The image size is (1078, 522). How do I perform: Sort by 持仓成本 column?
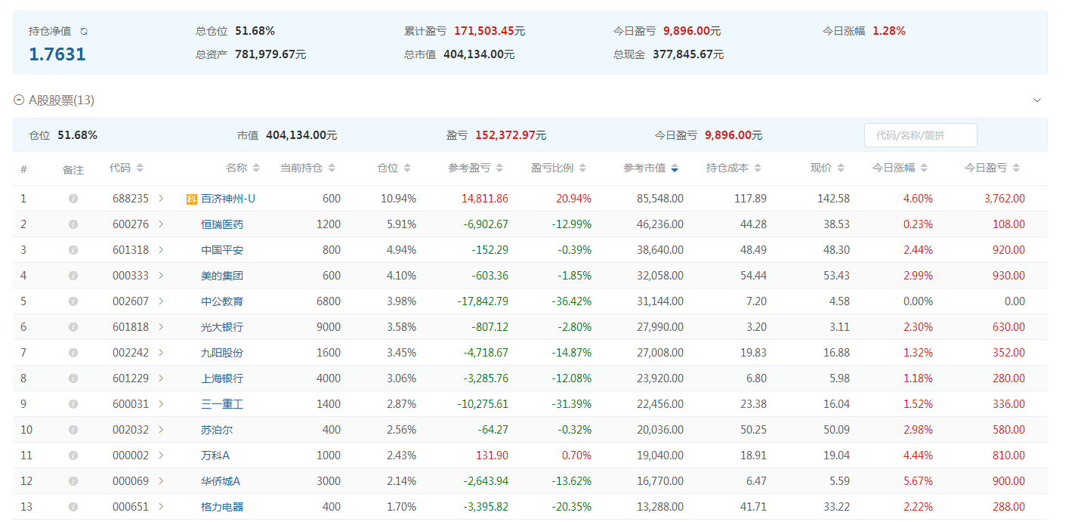pyautogui.click(x=734, y=168)
